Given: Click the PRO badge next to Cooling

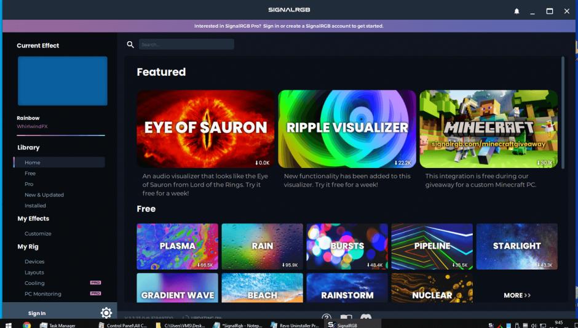Looking at the screenshot, I should (95, 282).
